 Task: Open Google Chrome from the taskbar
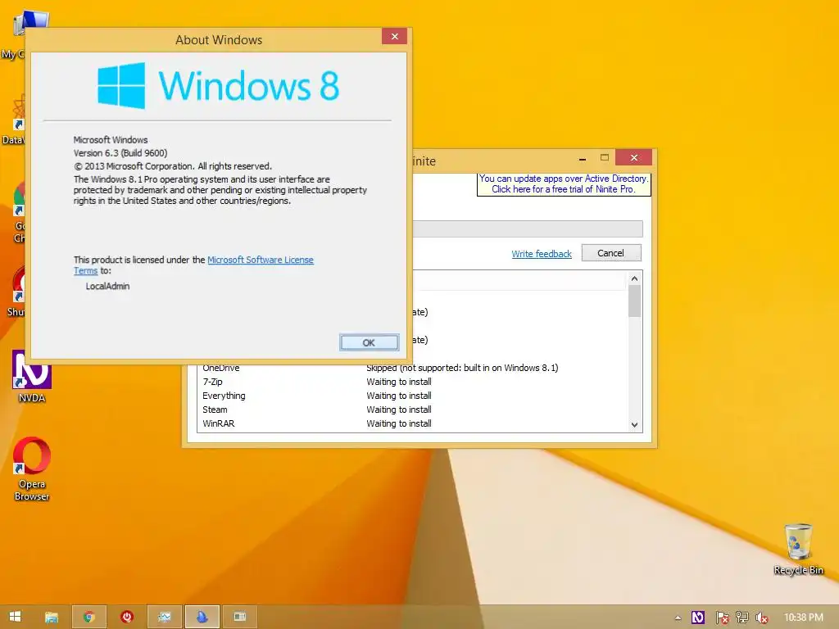pyautogui.click(x=88, y=618)
